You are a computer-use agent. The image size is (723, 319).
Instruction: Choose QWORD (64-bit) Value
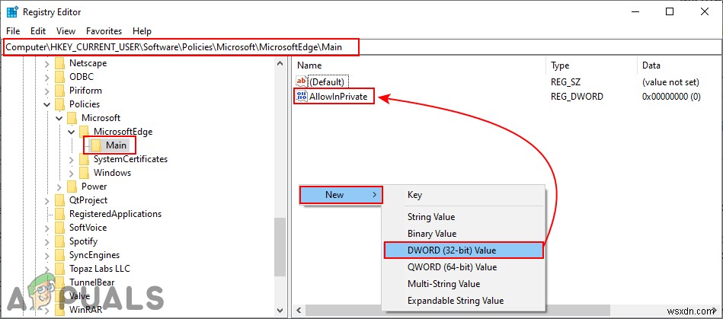click(463, 267)
